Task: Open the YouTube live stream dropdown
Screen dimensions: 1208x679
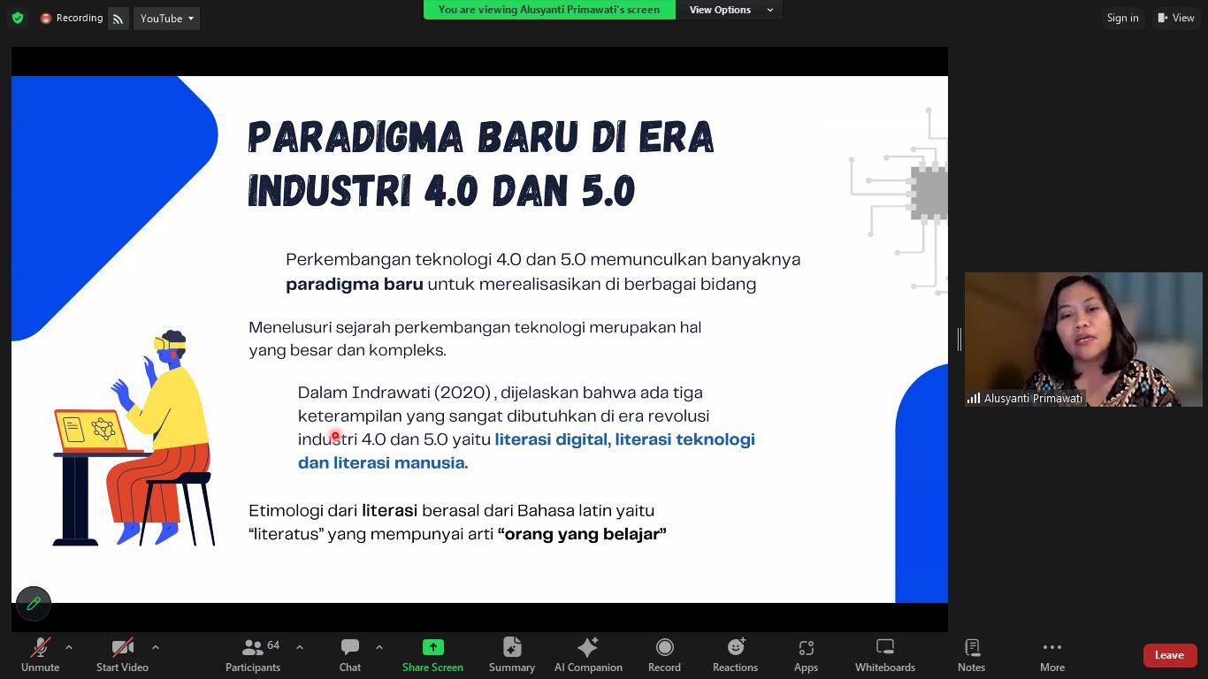Action: (166, 19)
